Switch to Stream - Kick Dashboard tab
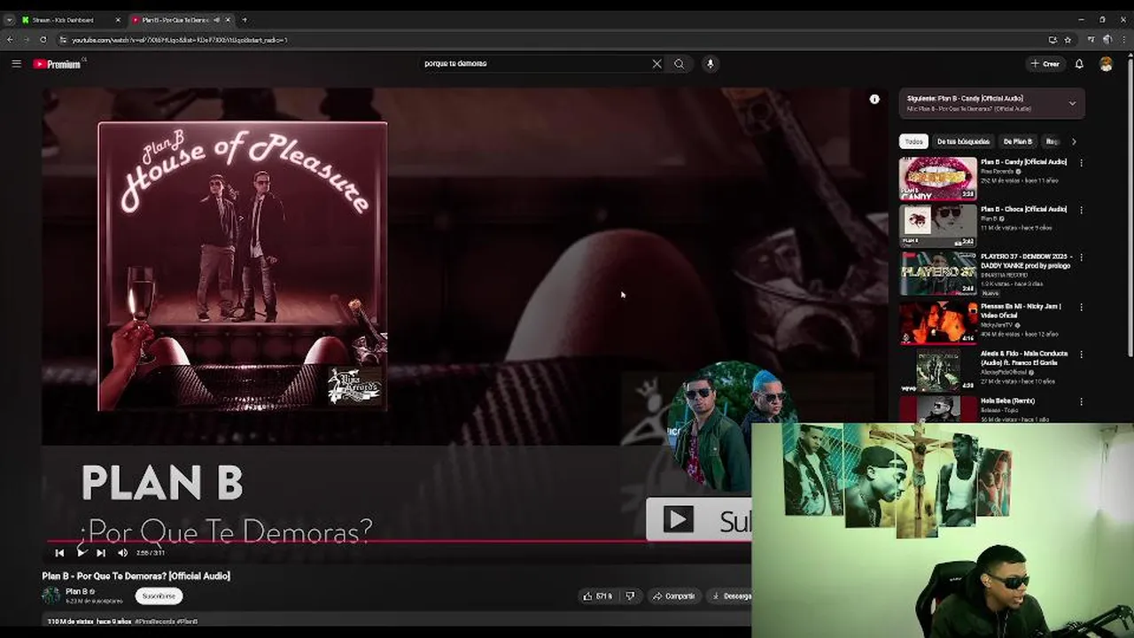Screen dimensions: 1134x638 (x=68, y=19)
